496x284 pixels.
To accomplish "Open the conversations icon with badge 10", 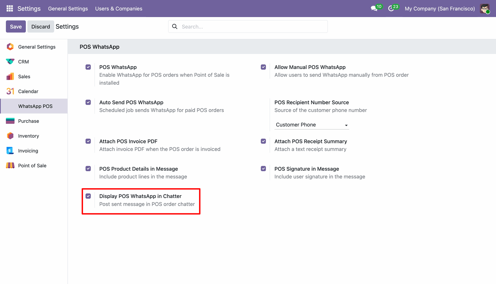I will click(x=376, y=8).
